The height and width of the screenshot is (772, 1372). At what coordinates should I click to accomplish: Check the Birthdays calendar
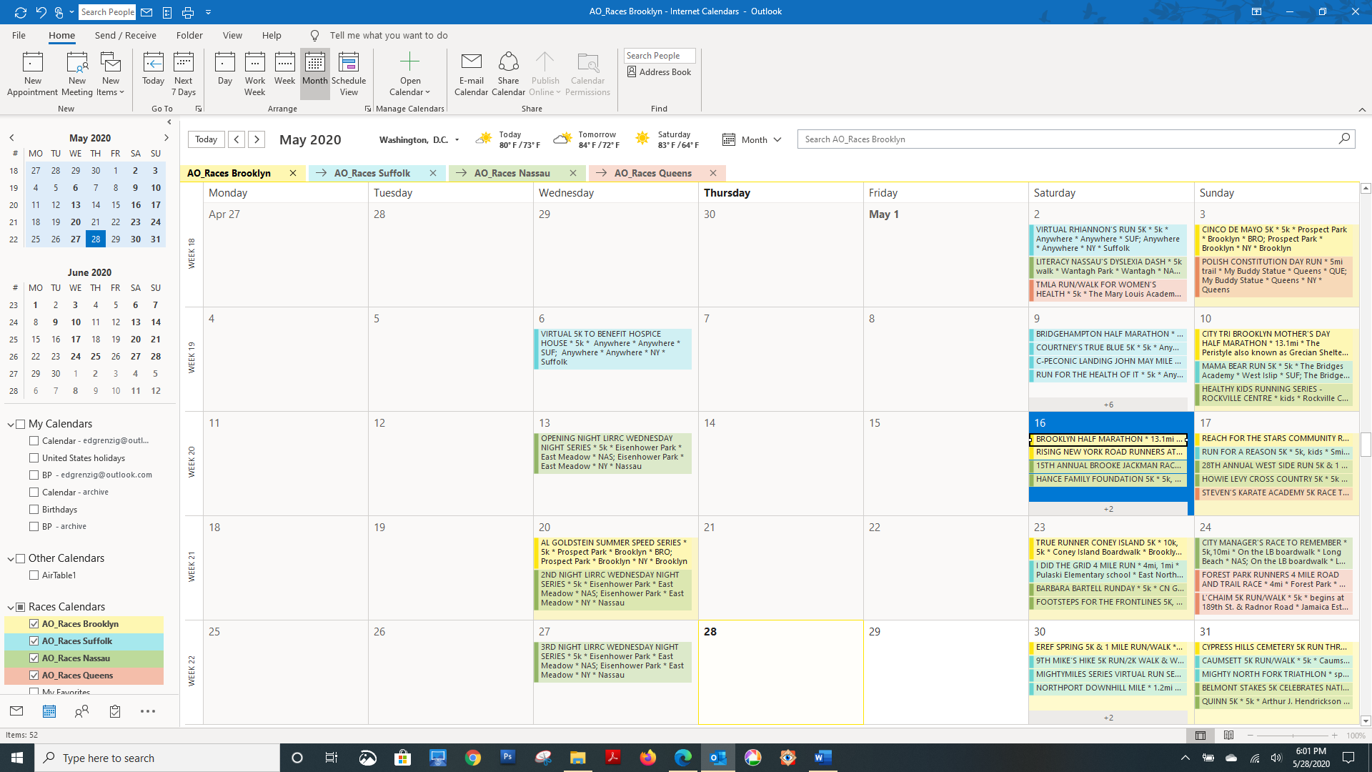tap(34, 509)
